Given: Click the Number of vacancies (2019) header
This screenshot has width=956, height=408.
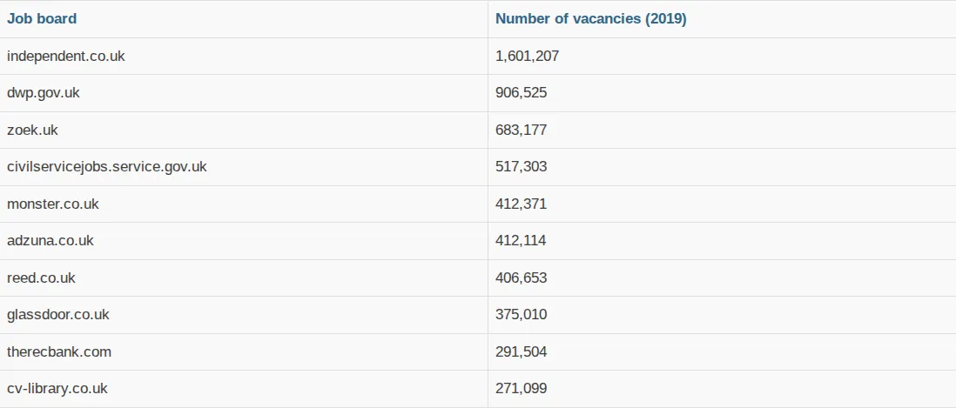Looking at the screenshot, I should pos(591,19).
